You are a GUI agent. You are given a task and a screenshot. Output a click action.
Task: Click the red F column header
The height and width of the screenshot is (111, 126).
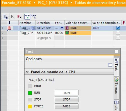point(124,23)
